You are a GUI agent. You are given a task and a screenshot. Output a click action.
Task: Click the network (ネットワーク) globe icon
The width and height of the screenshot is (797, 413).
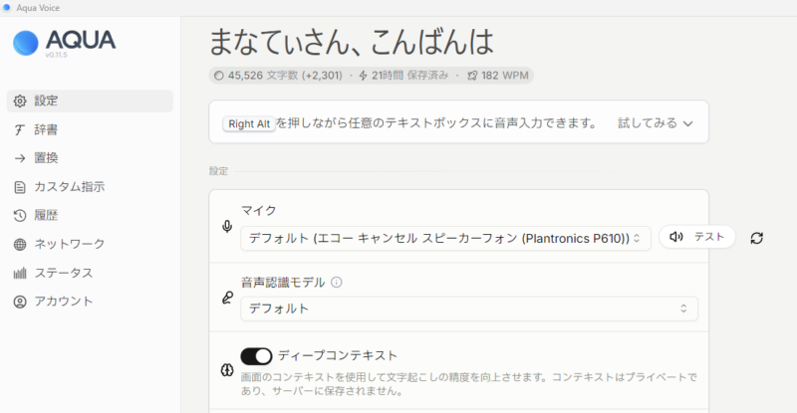[x=20, y=244]
